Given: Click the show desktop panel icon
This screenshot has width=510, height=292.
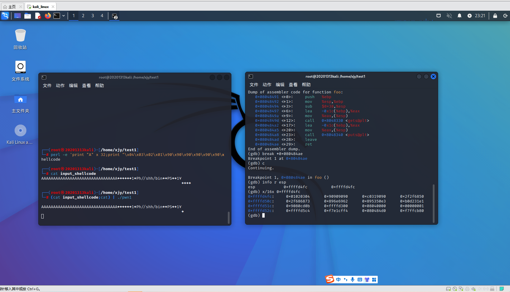Looking at the screenshot, I should point(18,16).
